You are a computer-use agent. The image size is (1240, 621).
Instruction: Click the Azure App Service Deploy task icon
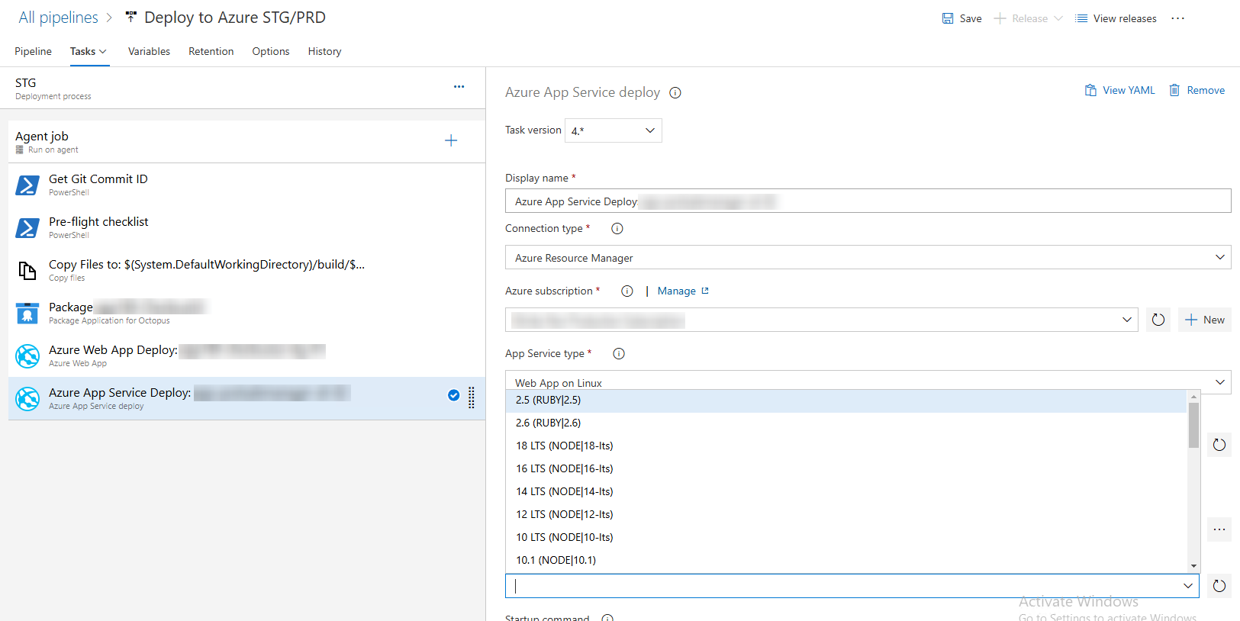27,398
